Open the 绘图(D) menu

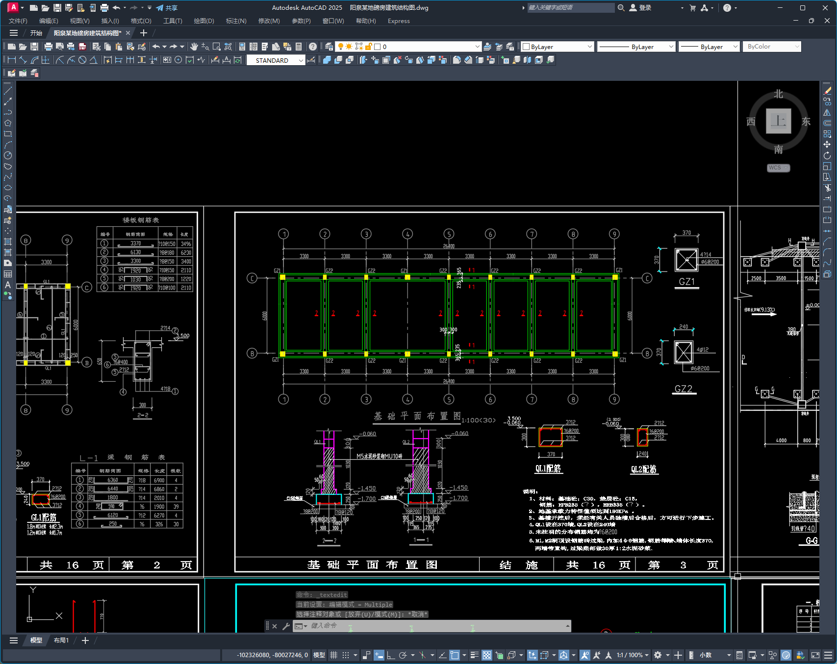coord(204,21)
